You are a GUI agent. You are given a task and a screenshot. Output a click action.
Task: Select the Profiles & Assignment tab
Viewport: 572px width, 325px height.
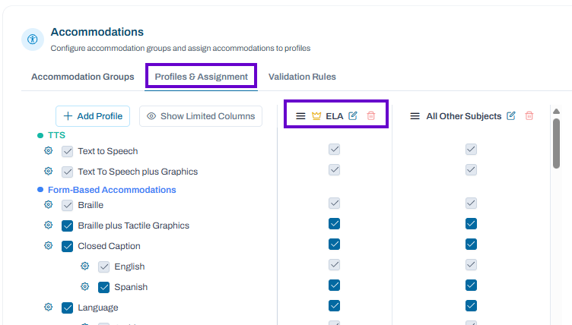pyautogui.click(x=202, y=77)
